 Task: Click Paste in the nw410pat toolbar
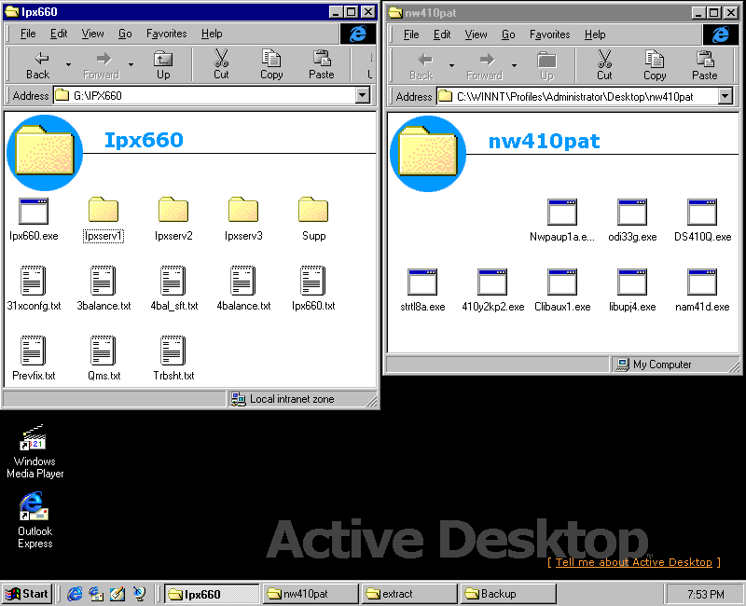(705, 66)
